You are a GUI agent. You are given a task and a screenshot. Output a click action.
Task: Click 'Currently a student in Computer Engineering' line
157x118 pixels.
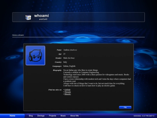(81, 72)
